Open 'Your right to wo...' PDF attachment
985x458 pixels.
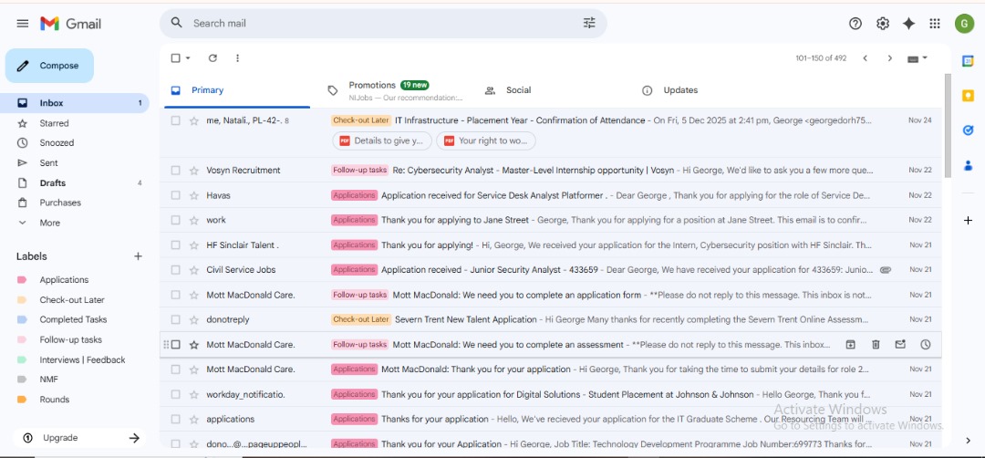[x=486, y=141]
